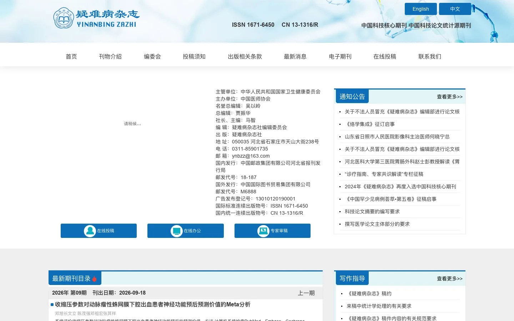Open the 《络学集成》征订启事 notice
Screen dimensions: 514x321
coord(370,124)
